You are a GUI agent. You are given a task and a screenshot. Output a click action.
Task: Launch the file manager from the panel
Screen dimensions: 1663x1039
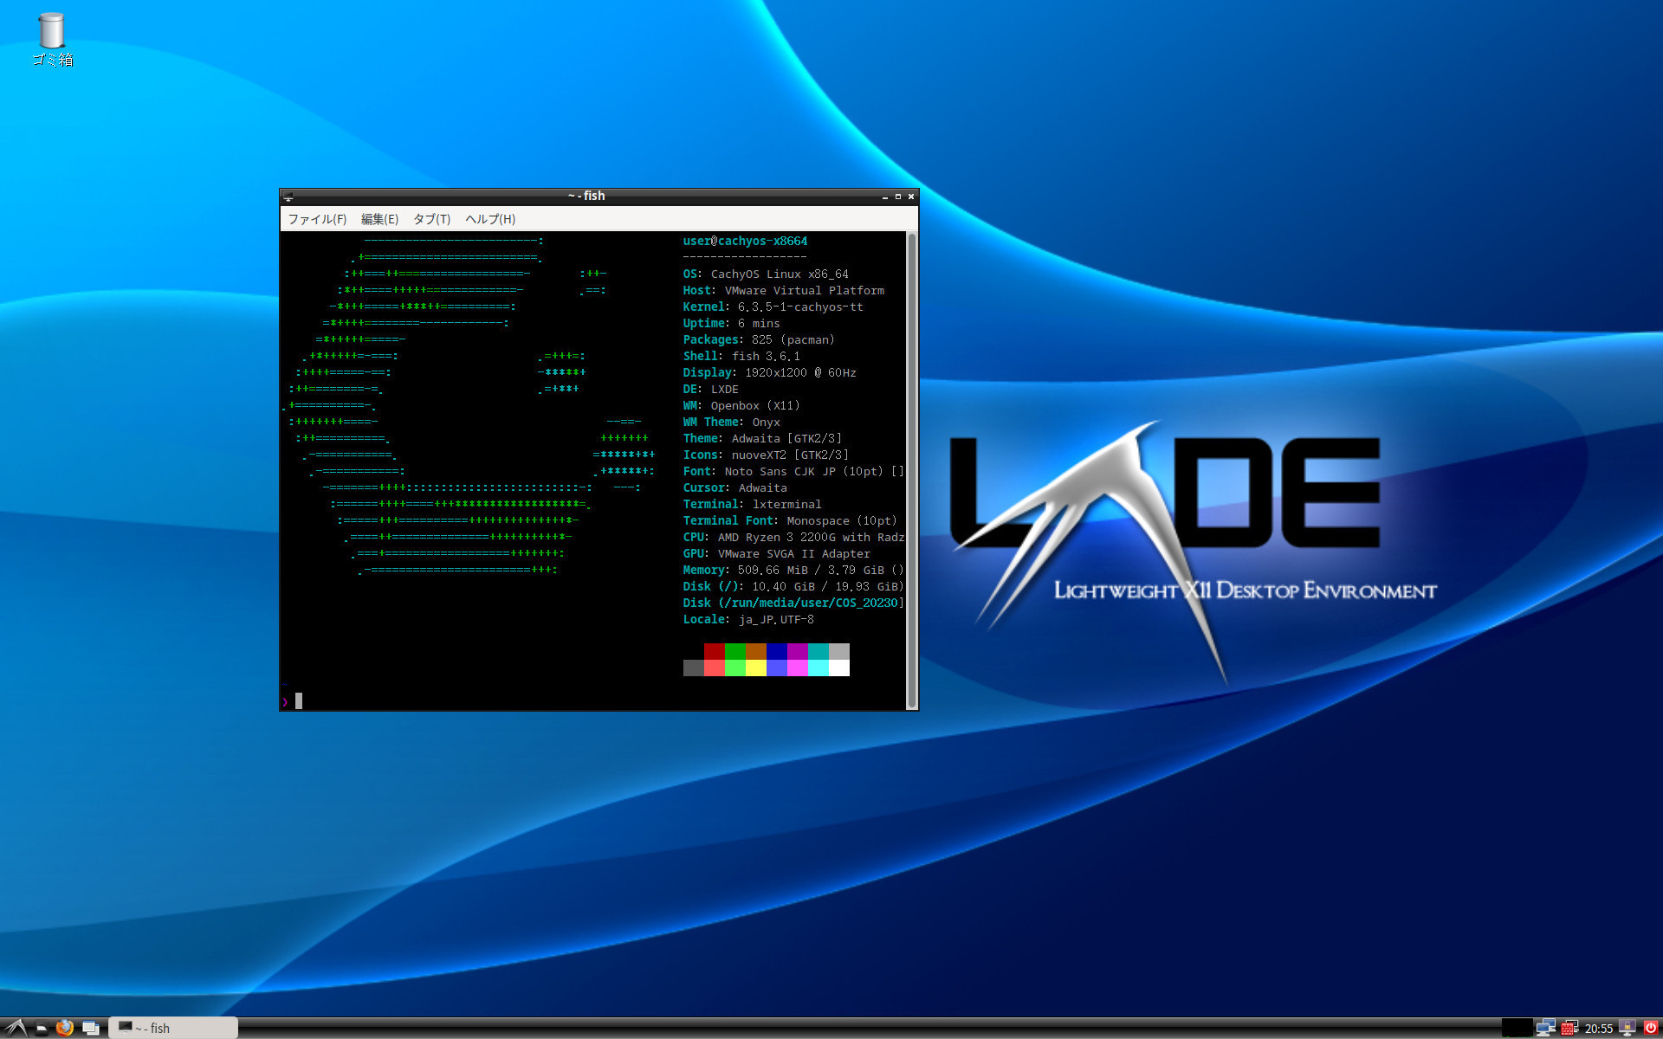click(x=41, y=1028)
